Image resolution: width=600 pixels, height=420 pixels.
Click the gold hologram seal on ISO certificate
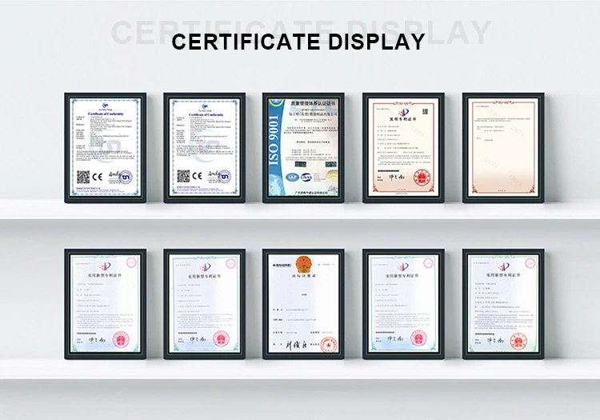(x=330, y=175)
